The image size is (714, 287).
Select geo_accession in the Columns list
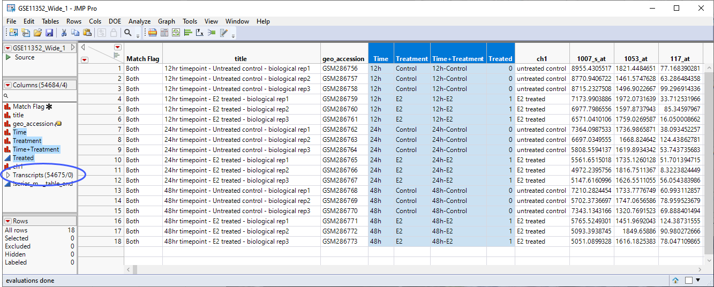33,124
